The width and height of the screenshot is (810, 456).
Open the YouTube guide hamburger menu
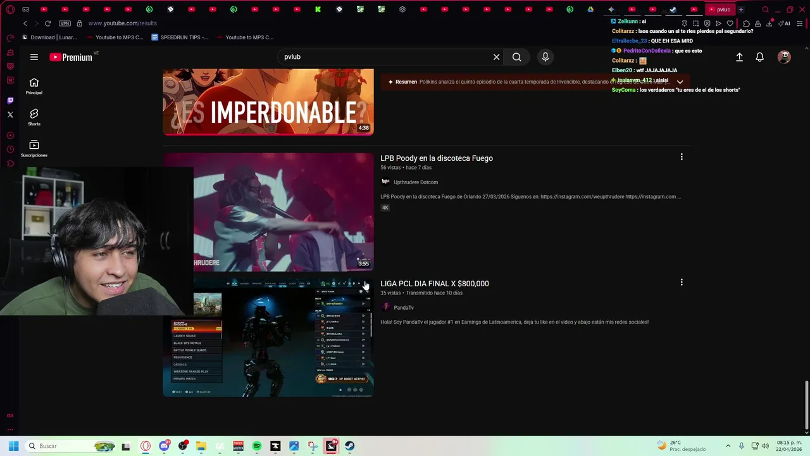(34, 57)
